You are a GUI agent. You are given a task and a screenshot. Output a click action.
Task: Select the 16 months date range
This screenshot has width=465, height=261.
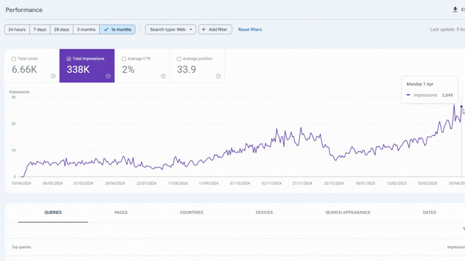117,30
